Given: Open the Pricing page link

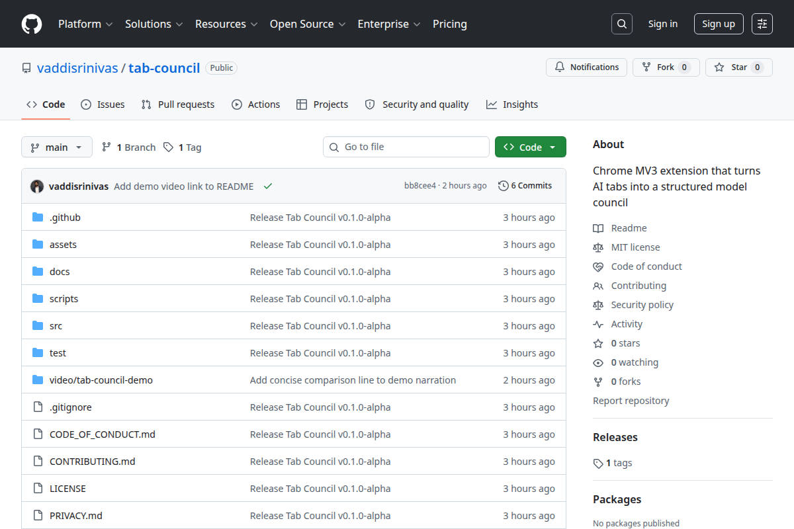Looking at the screenshot, I should point(450,24).
